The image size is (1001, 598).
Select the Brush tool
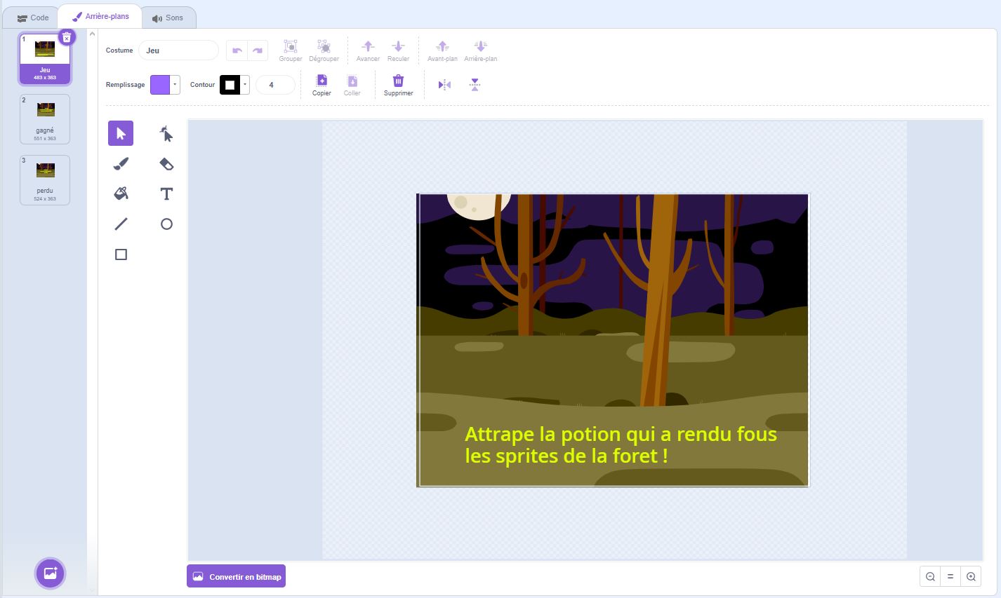tap(121, 164)
